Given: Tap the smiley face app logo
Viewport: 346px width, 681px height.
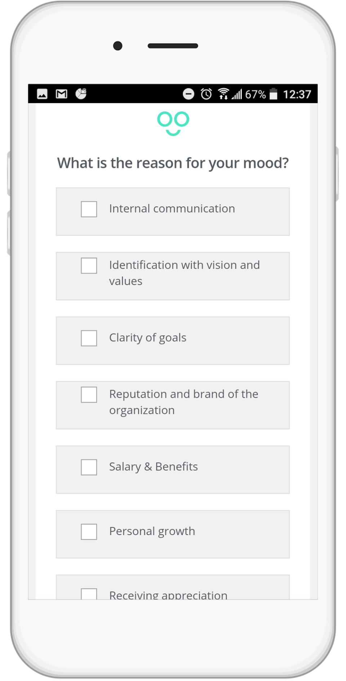Looking at the screenshot, I should point(173,123).
